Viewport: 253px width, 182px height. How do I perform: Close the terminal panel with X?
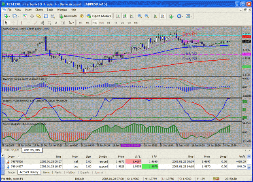pyautogui.click(x=2, y=155)
